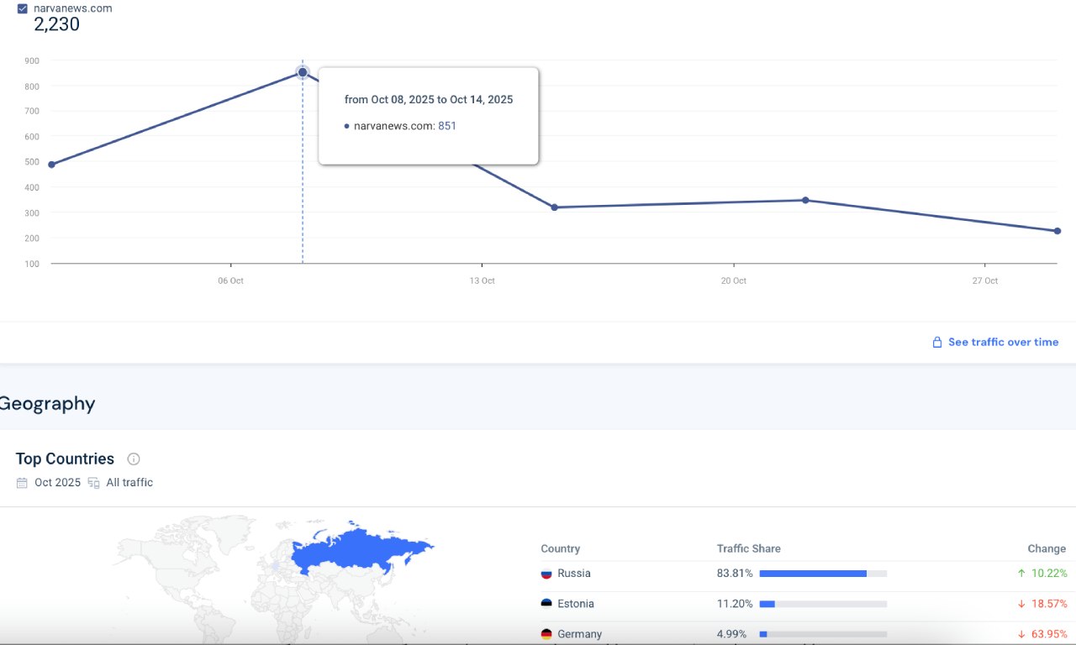Toggle the narvanews.com checkbox

23,8
